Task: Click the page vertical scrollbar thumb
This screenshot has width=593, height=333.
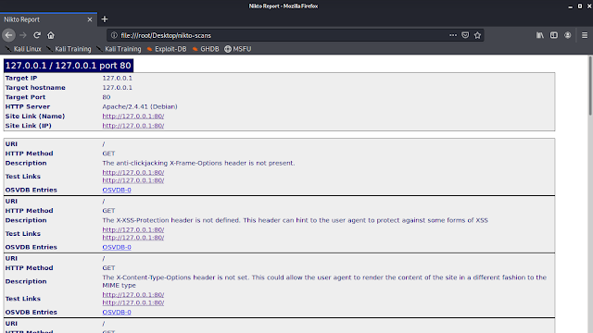Action: [x=590, y=85]
